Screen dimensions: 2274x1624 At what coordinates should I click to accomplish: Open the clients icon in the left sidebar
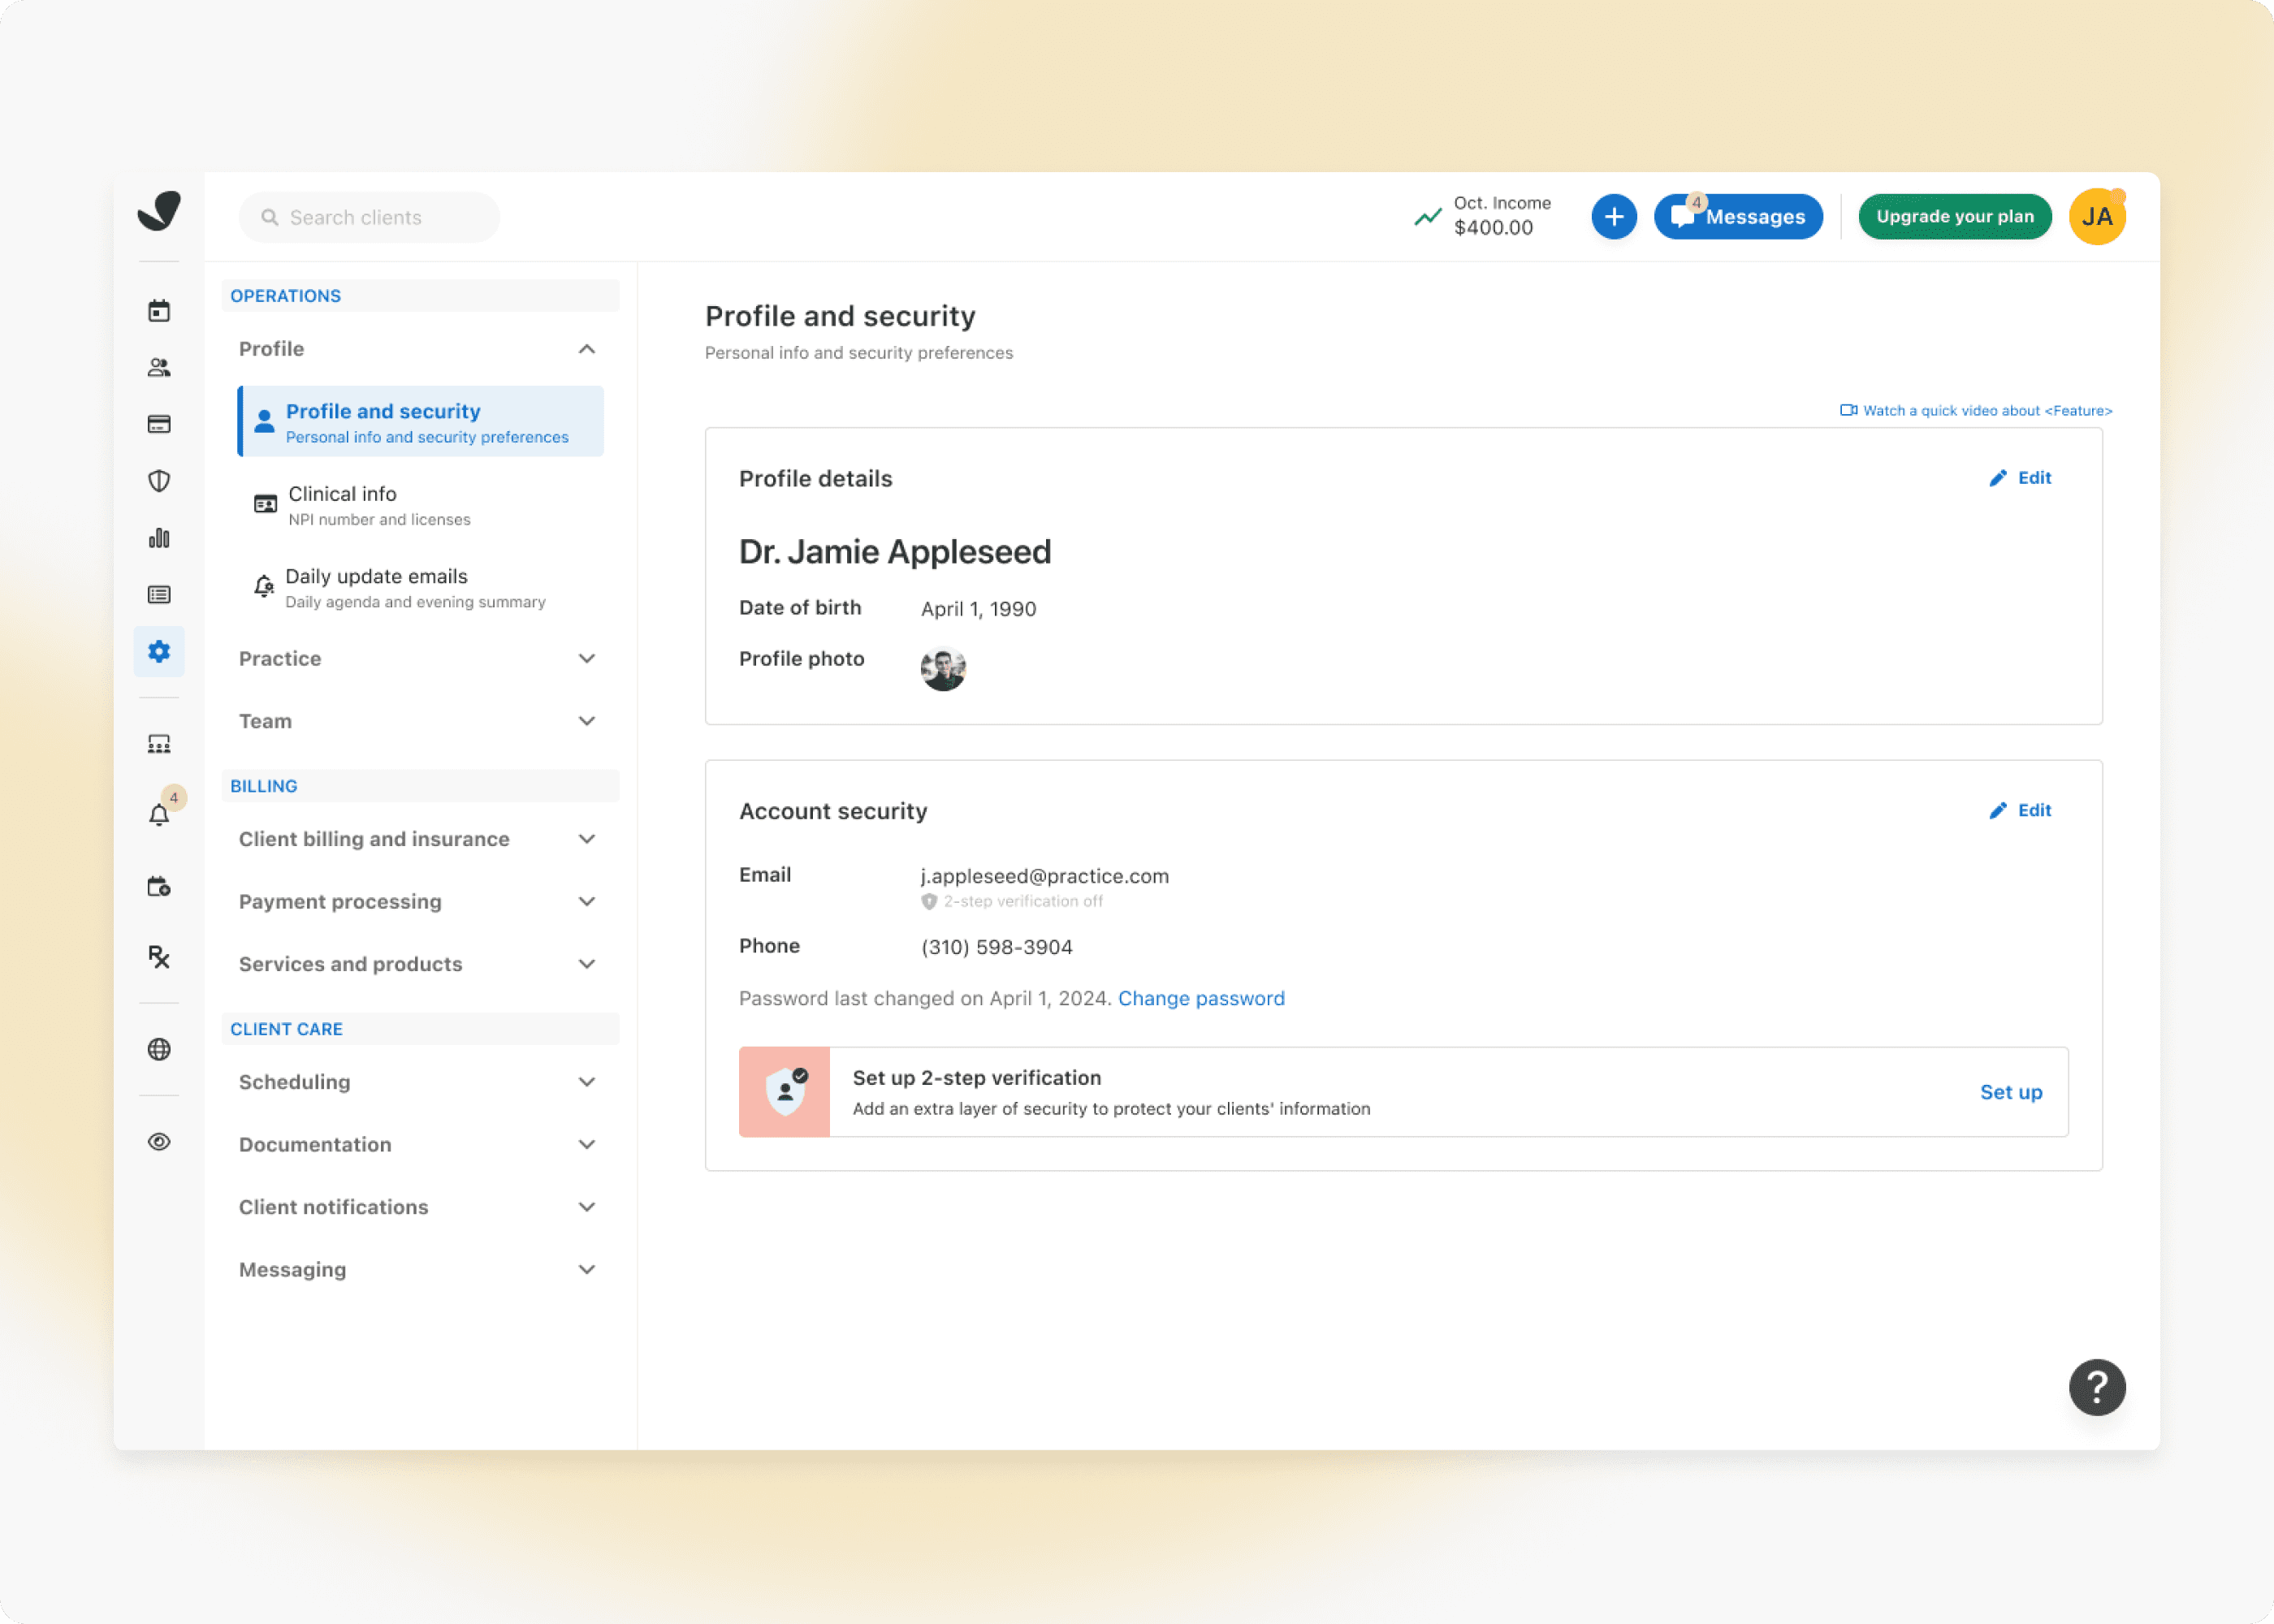click(159, 368)
